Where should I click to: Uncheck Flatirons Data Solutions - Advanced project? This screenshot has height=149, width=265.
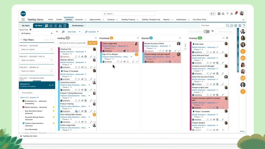pos(23,123)
